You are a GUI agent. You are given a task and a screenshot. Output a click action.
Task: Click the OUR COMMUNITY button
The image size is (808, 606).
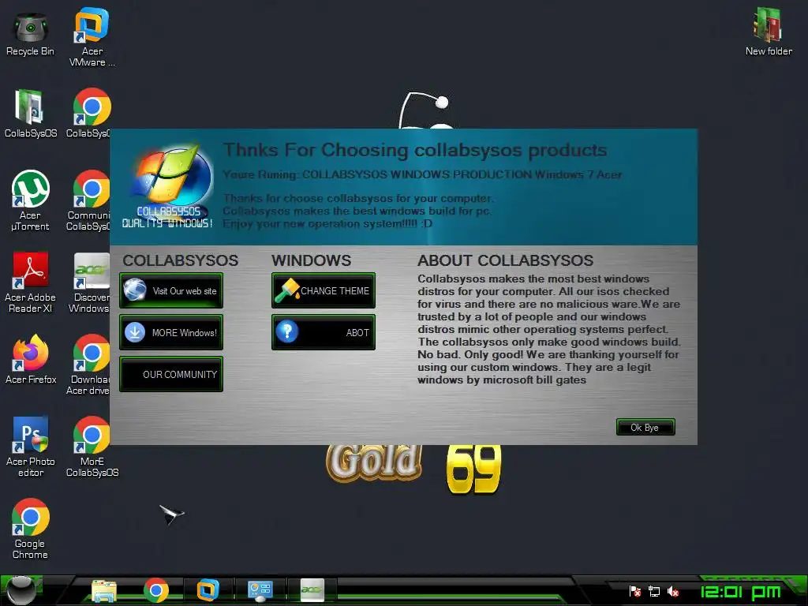tap(171, 374)
